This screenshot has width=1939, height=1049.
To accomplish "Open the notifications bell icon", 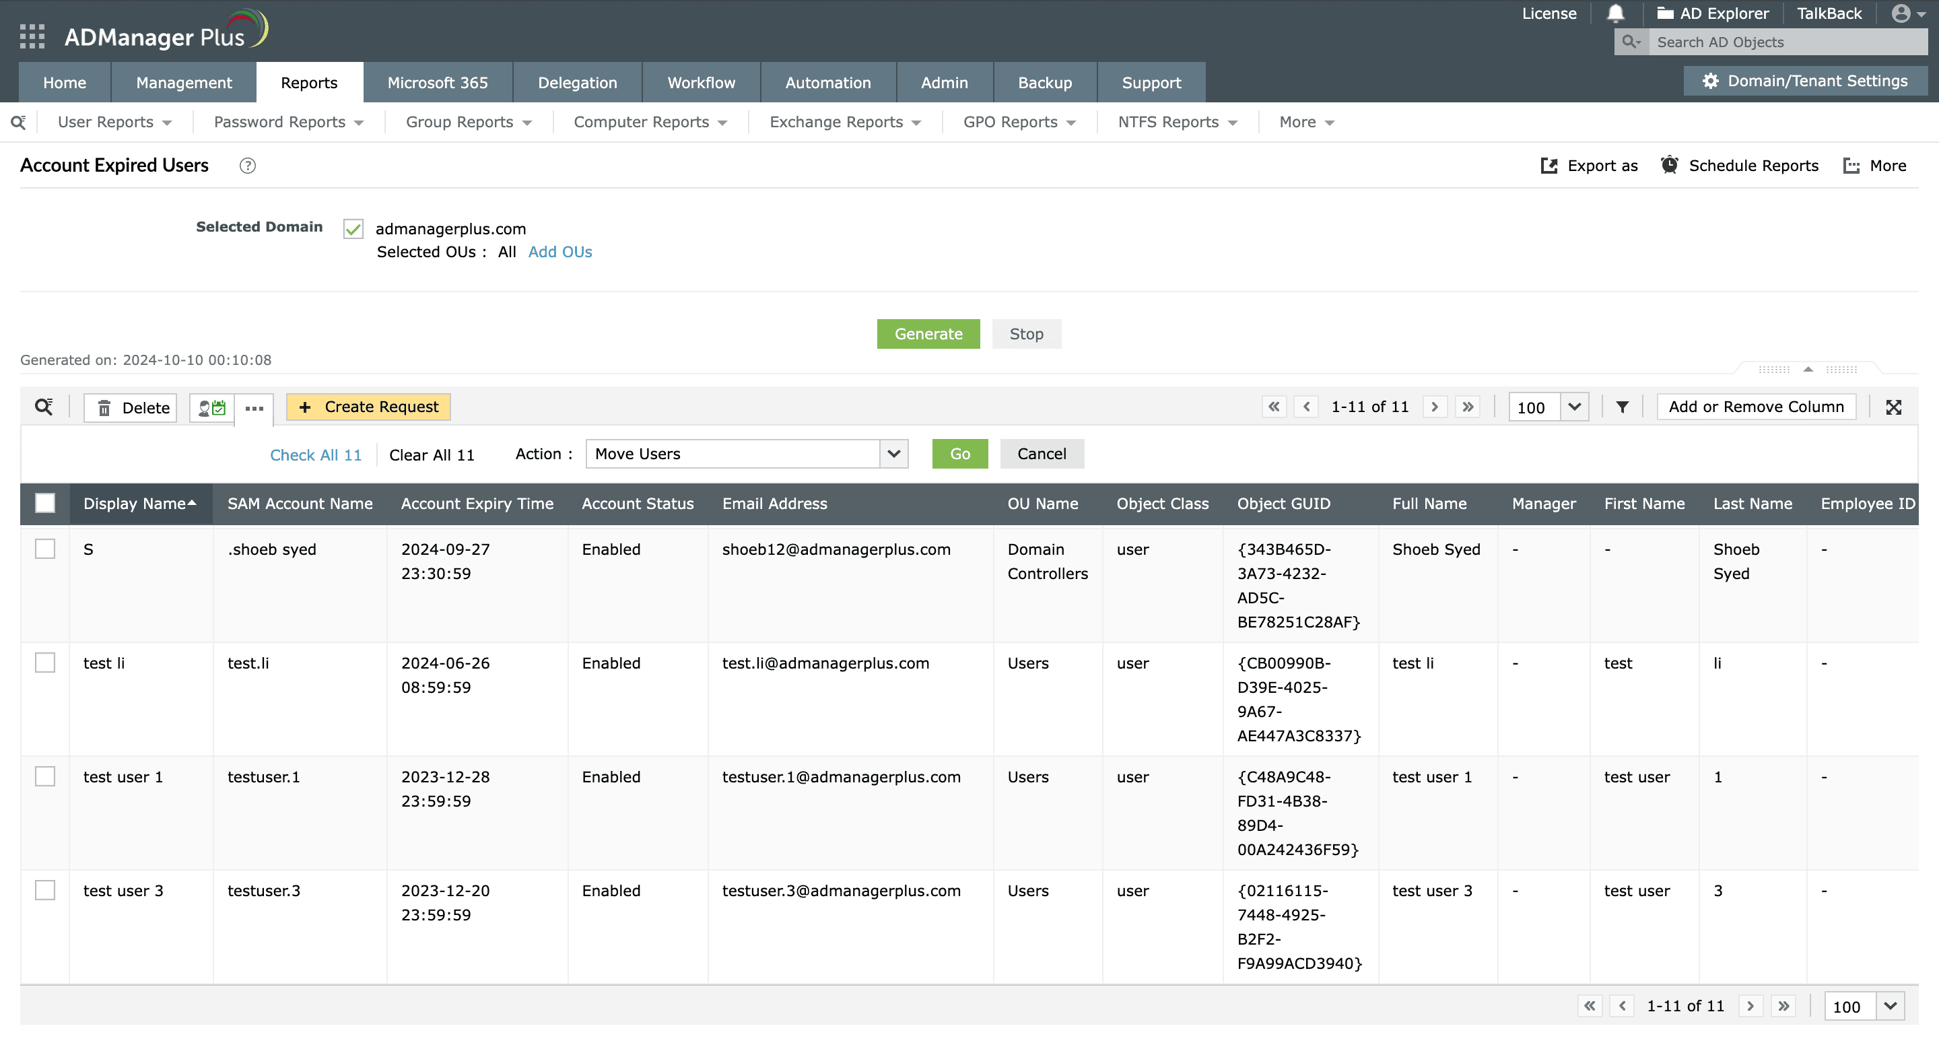I will click(x=1615, y=13).
